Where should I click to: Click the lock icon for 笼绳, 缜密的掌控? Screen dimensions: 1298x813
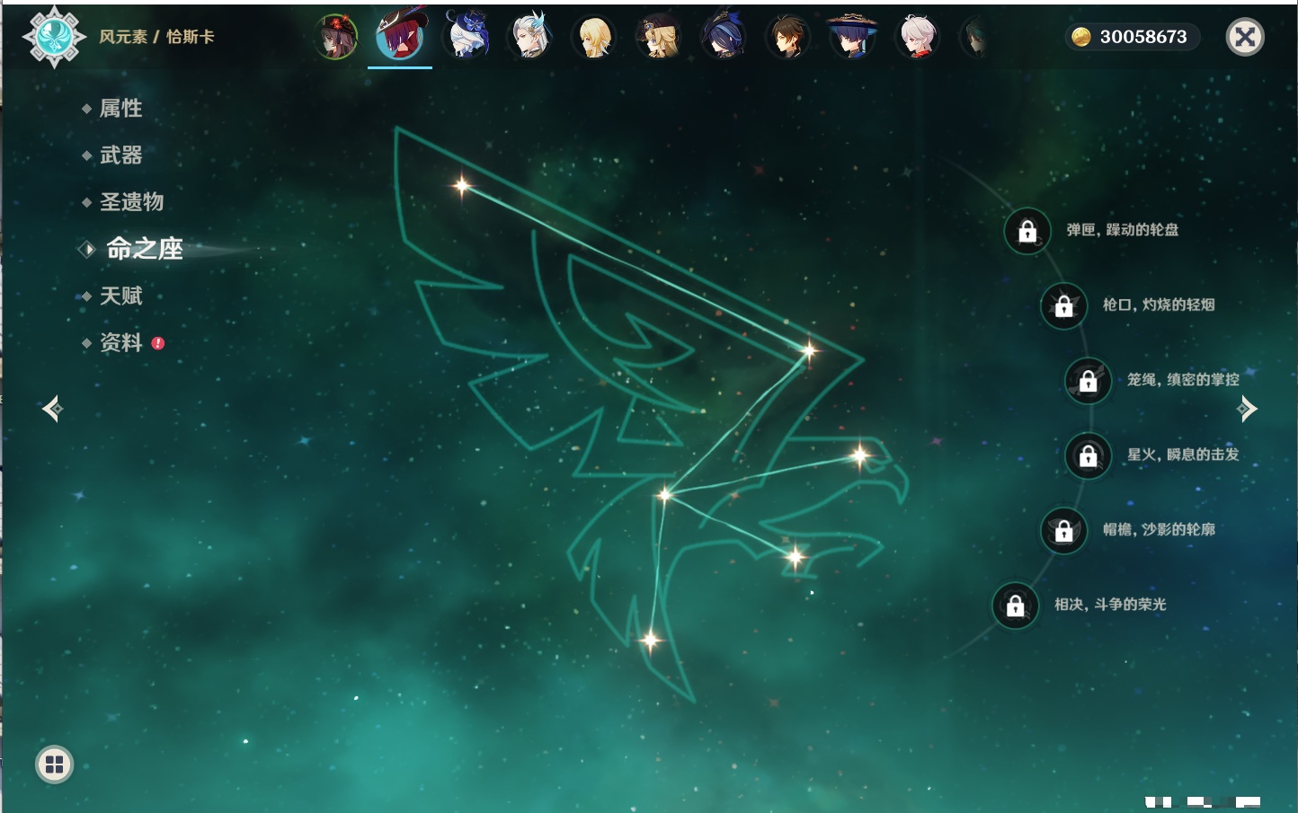1089,380
